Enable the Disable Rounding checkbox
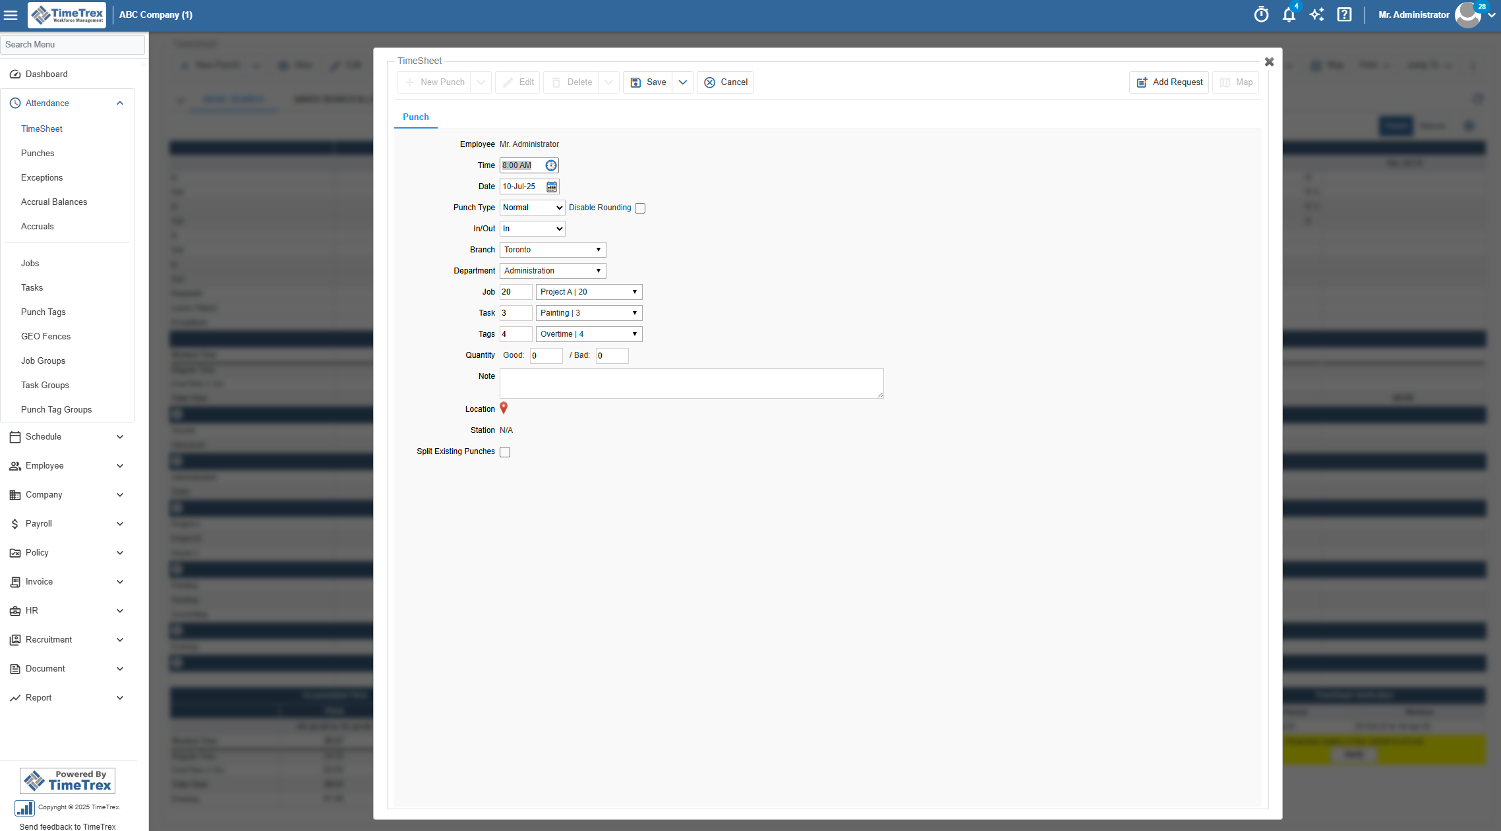Viewport: 1501px width, 831px height. pyautogui.click(x=639, y=208)
